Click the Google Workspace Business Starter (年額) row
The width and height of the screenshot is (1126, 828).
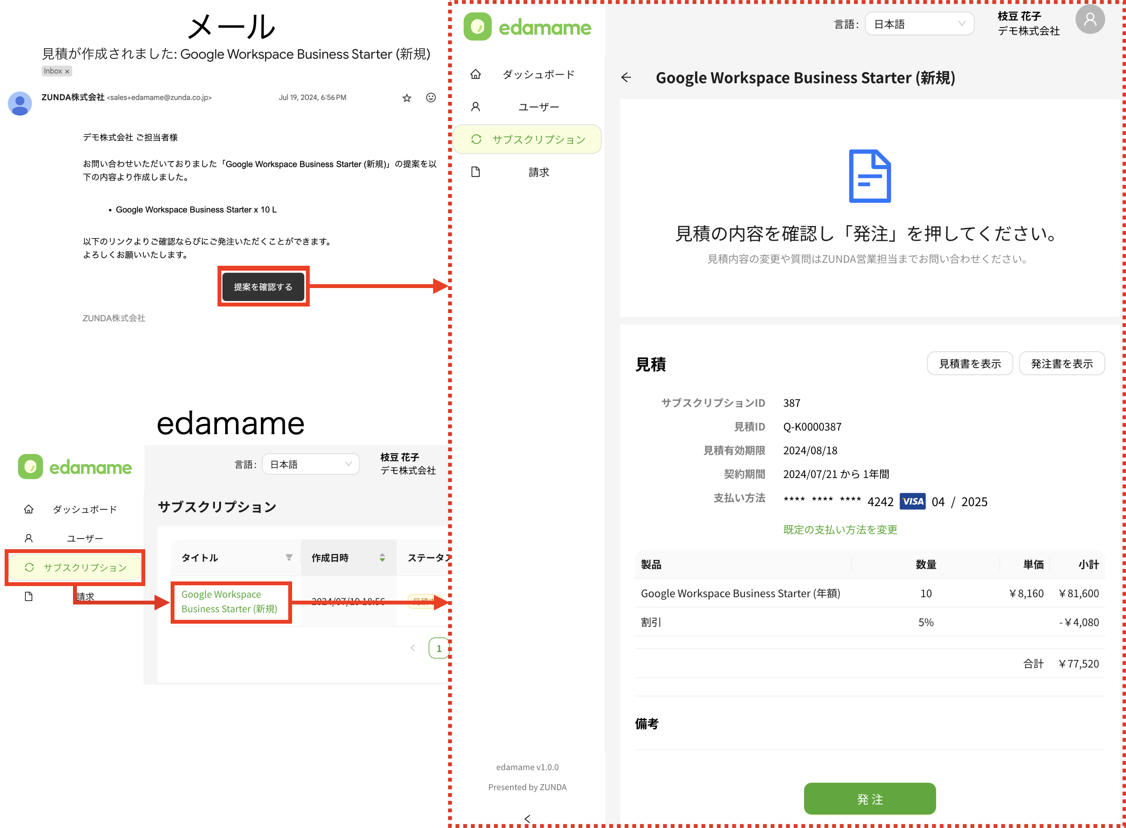[869, 593]
